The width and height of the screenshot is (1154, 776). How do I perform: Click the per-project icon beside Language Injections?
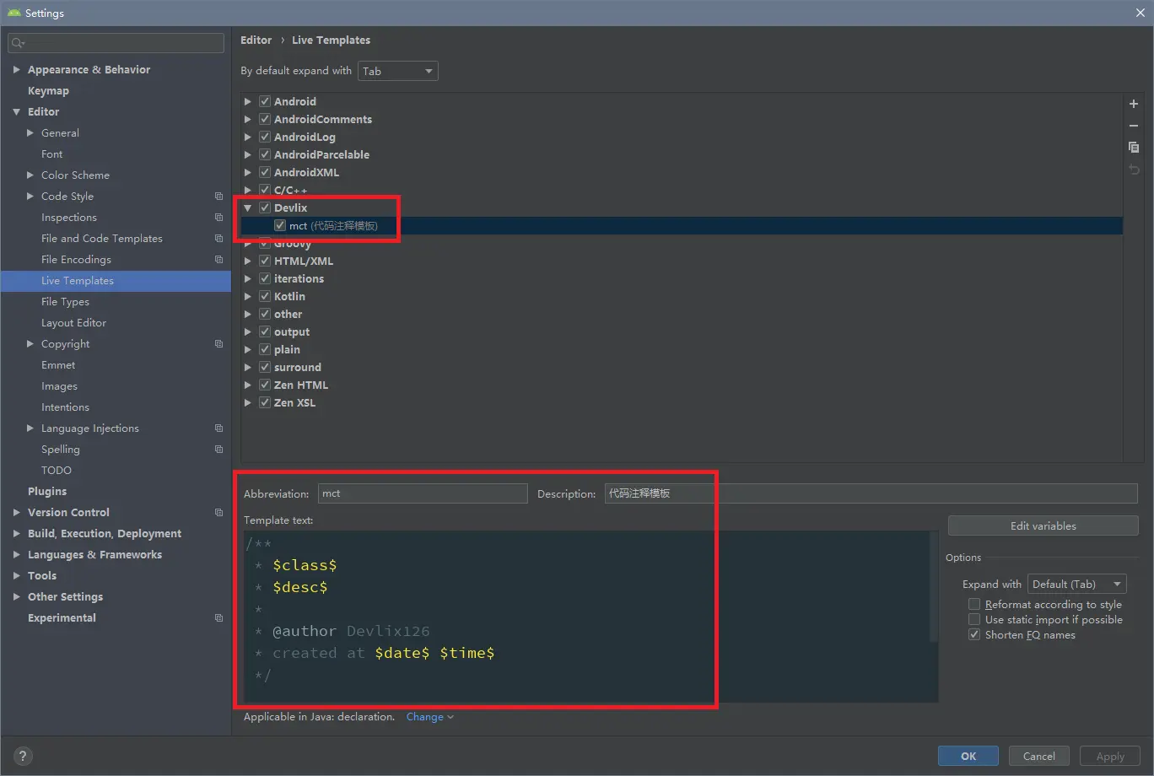[219, 428]
